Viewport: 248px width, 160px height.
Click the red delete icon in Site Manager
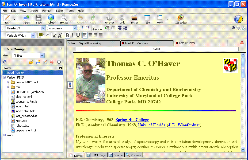(52, 62)
